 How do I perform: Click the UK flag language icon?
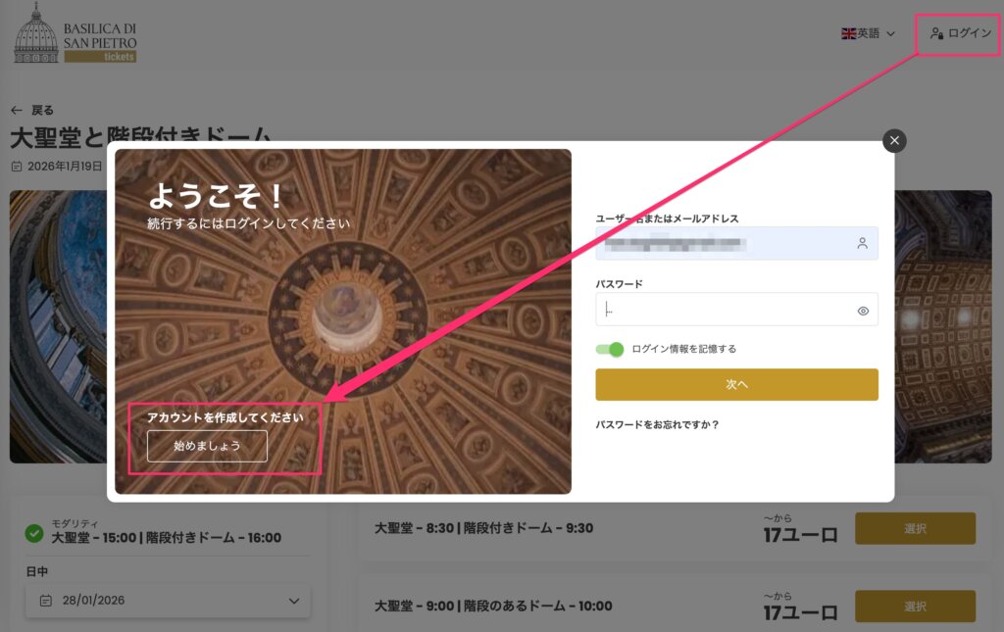coord(849,33)
